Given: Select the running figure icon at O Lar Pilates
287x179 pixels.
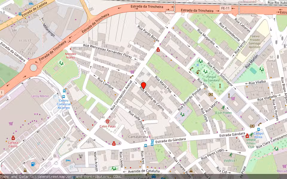Looking at the screenshot, I should (223, 108).
